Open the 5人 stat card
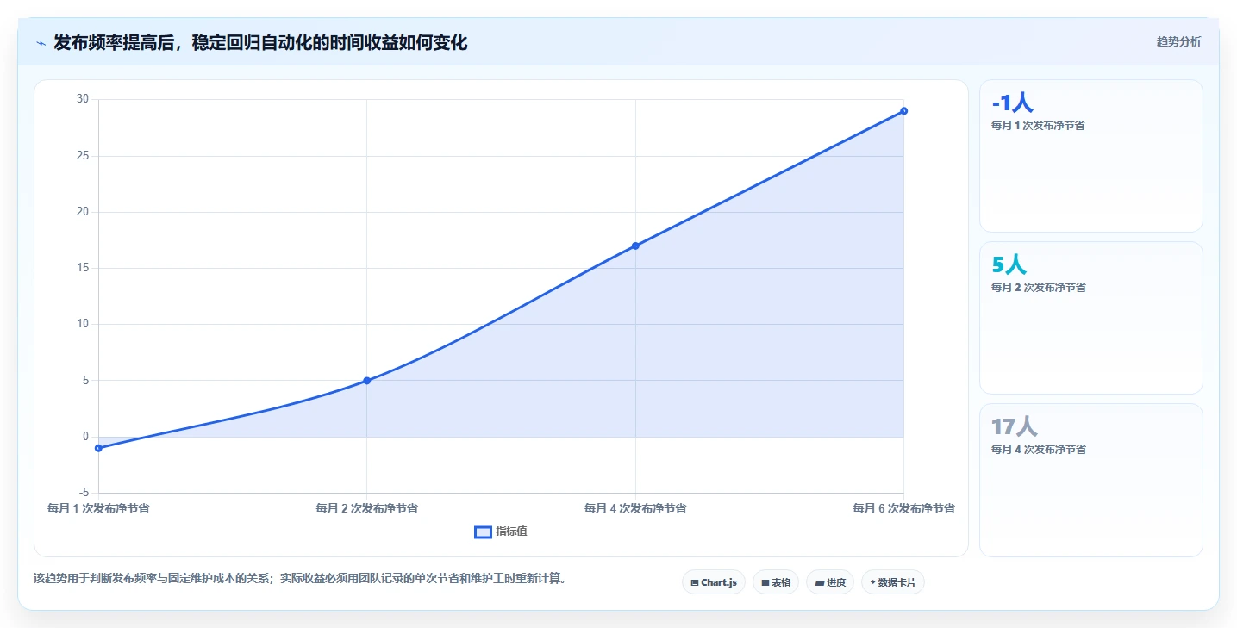 1090,318
